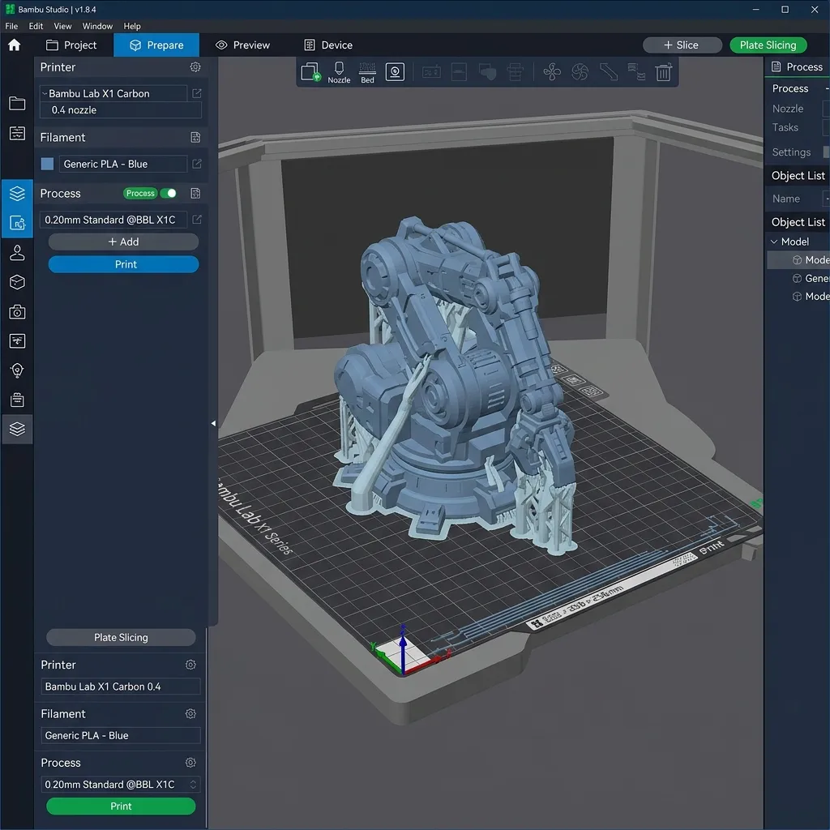Click the blue filament color swatch
The width and height of the screenshot is (830, 830).
(47, 164)
